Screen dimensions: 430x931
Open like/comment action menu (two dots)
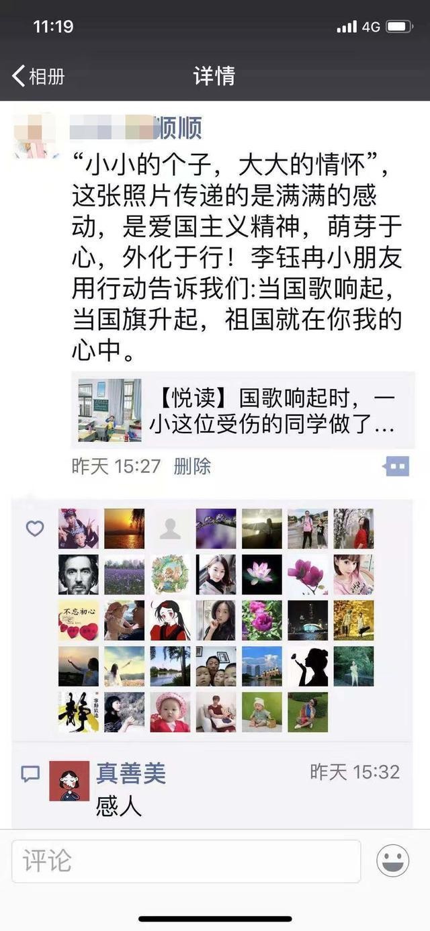tap(396, 465)
